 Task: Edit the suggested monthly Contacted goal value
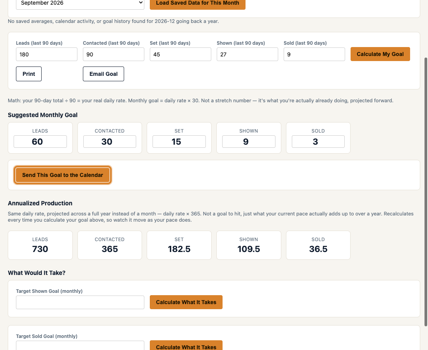110,142
